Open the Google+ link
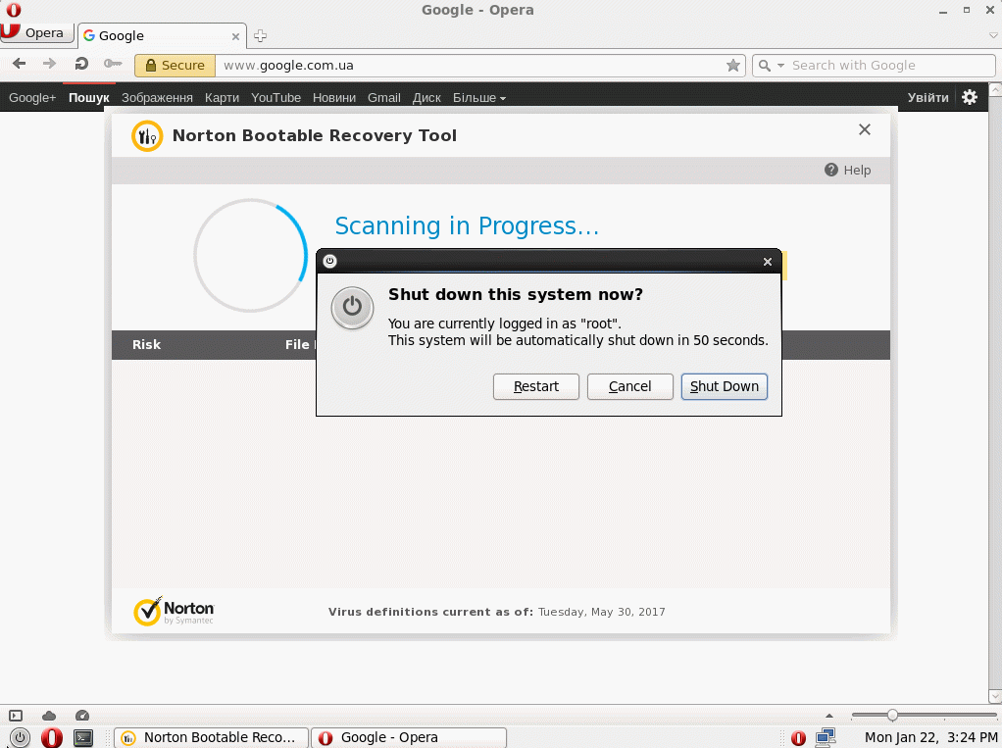The width and height of the screenshot is (1002, 748). pos(32,98)
